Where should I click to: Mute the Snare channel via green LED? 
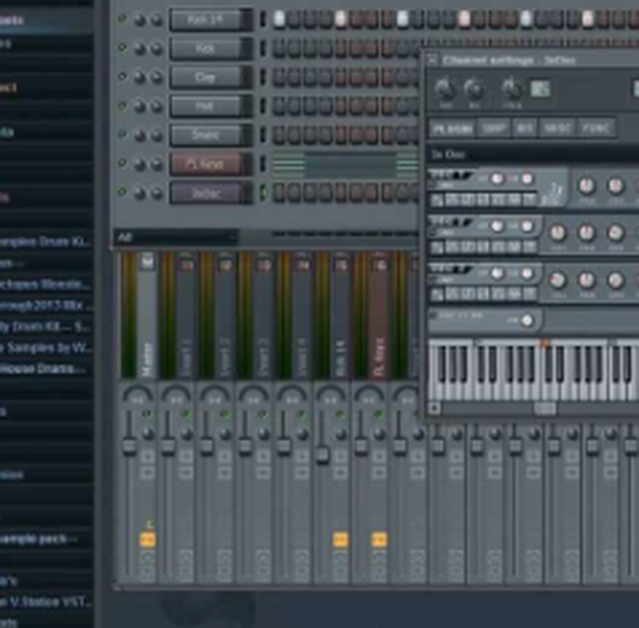(122, 134)
